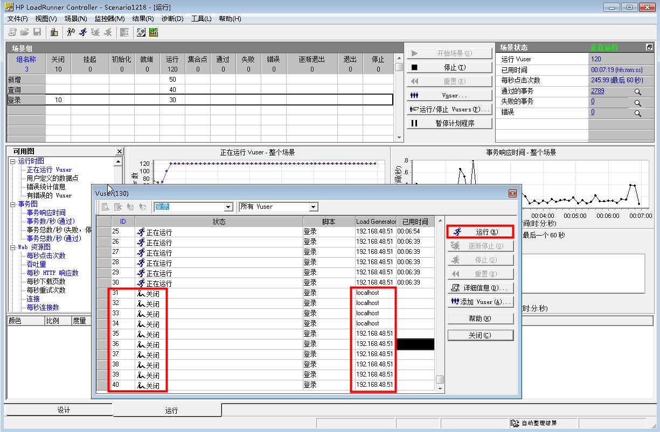Screen dimensions: 660x432
Task: Click 添加 Vuser(A)... button
Action: coord(480,302)
